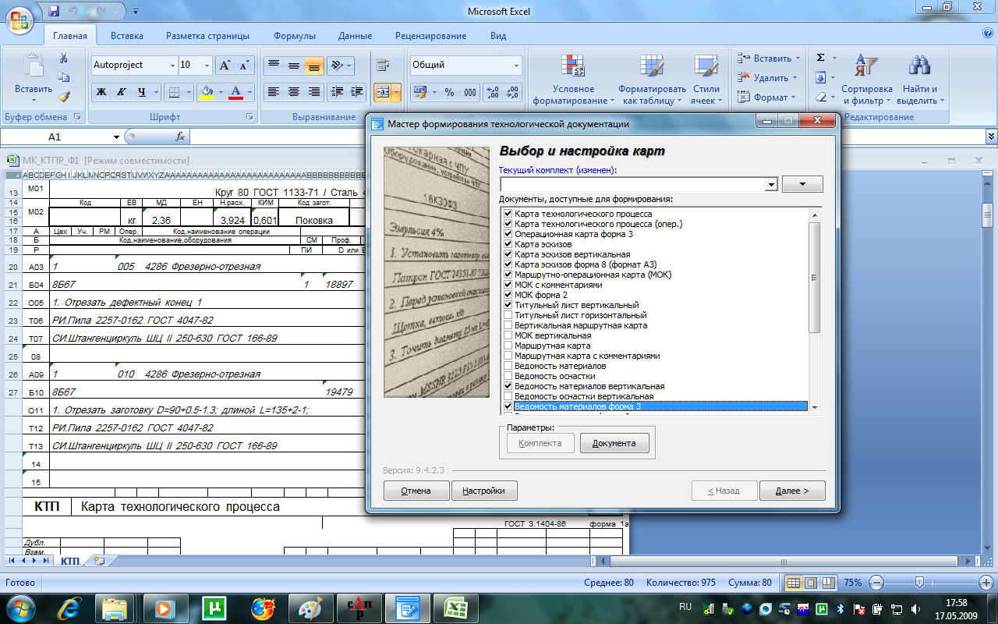Uncheck Операционная карта форма 3 checkbox
The image size is (998, 624).
(x=508, y=234)
